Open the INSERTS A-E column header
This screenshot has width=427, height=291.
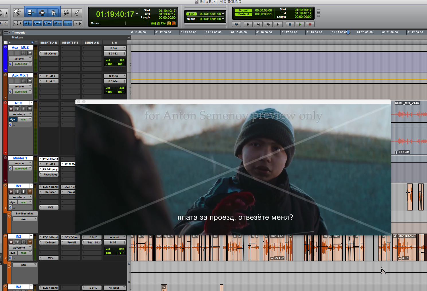coord(48,42)
